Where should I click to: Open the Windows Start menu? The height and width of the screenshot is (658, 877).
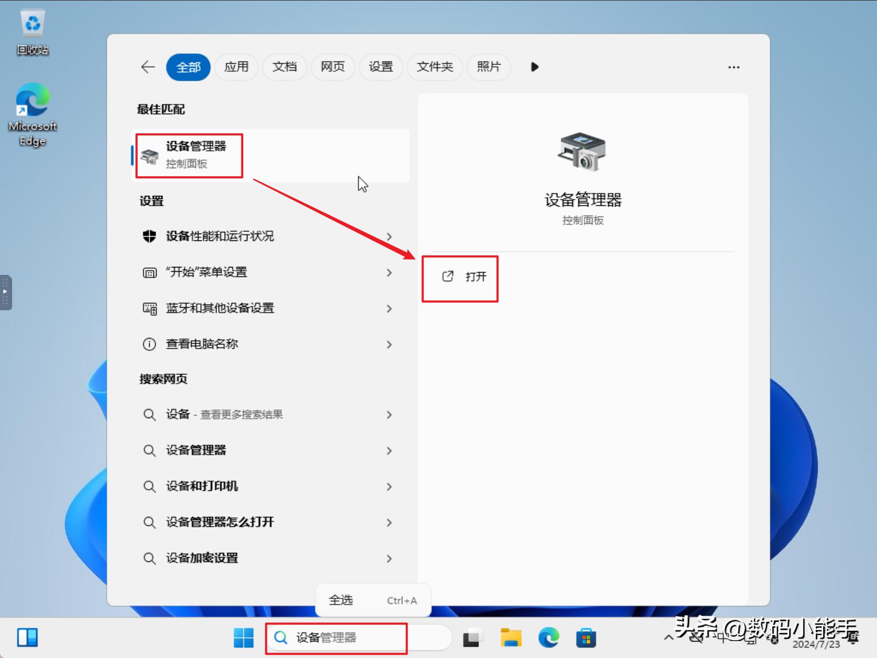click(x=244, y=637)
